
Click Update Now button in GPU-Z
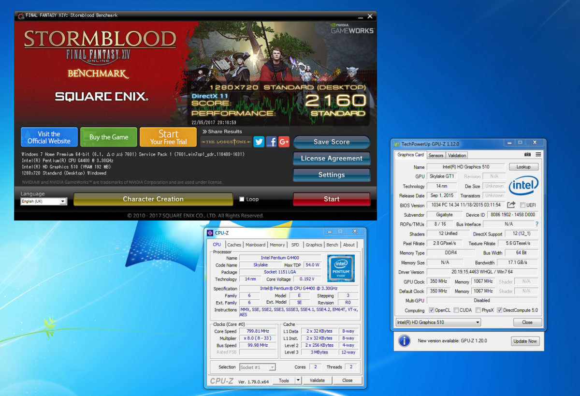coord(525,341)
